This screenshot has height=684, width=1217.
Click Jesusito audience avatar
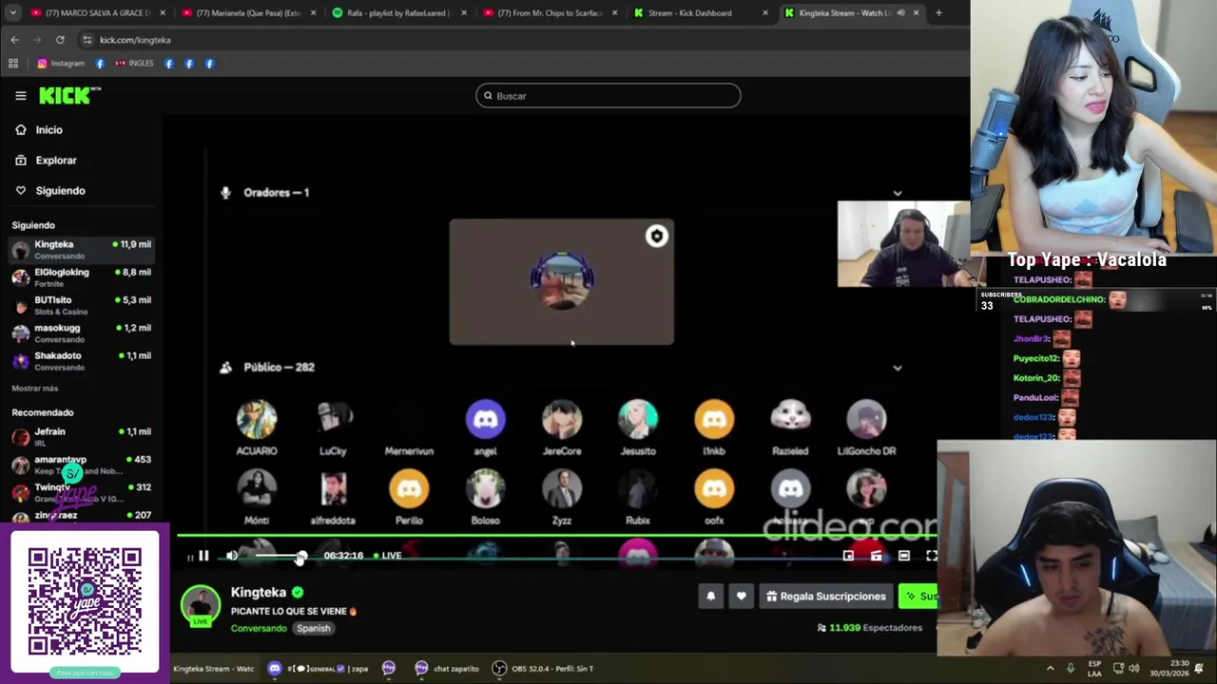[x=638, y=419]
